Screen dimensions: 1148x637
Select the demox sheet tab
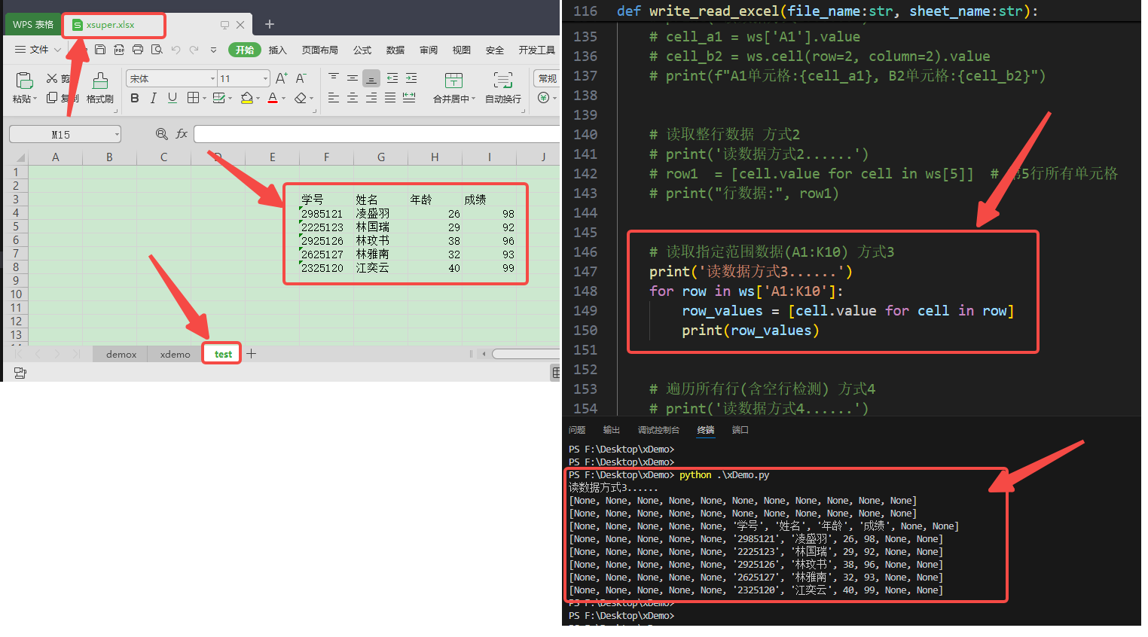click(121, 354)
